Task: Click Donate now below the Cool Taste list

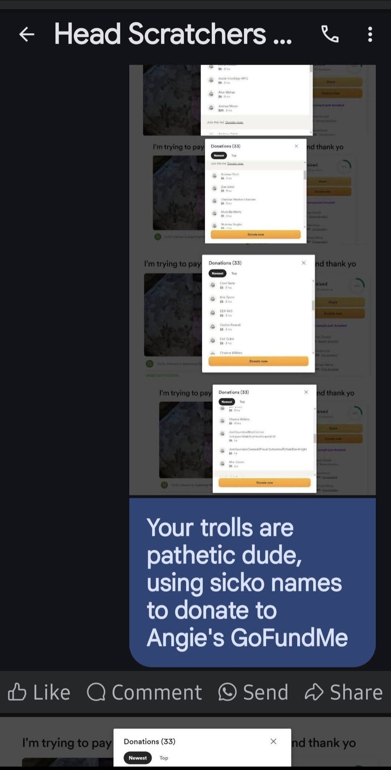Action: pyautogui.click(x=258, y=361)
